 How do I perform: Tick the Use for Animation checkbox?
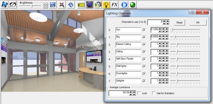click(x=154, y=93)
